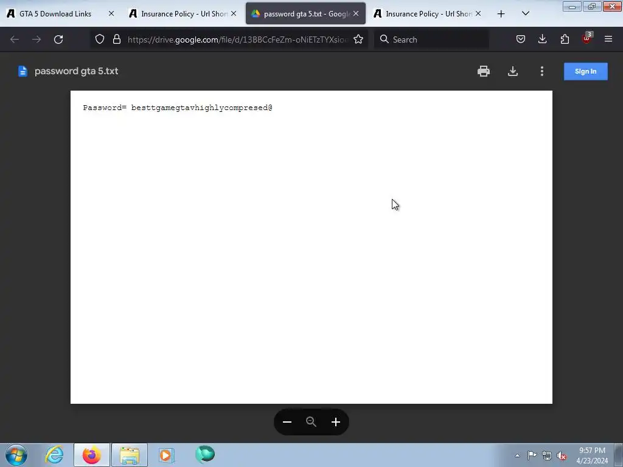Show hidden system tray icons

[x=517, y=455]
